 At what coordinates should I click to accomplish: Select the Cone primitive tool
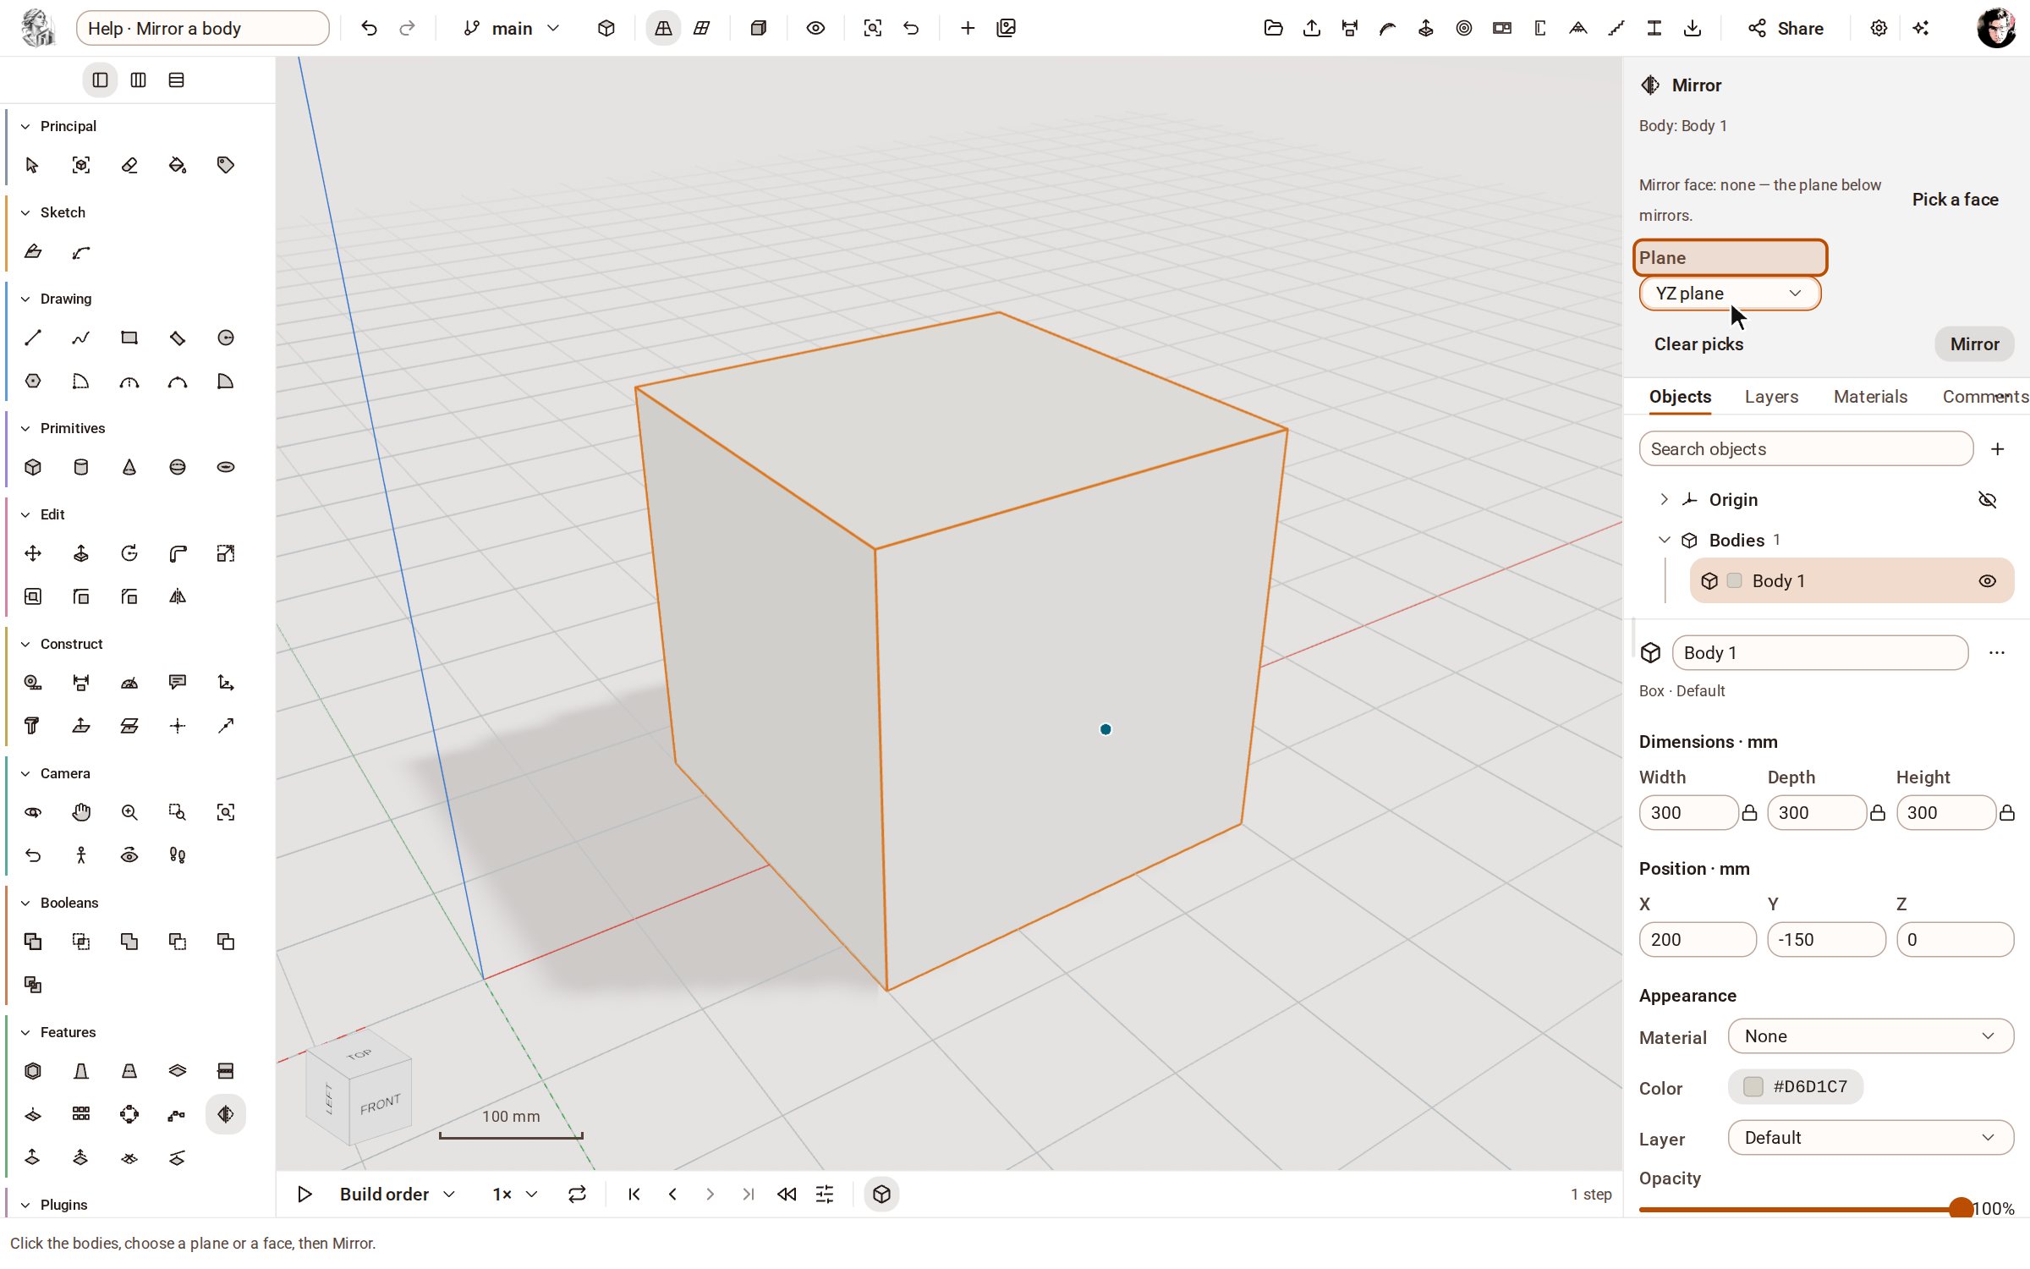tap(129, 467)
